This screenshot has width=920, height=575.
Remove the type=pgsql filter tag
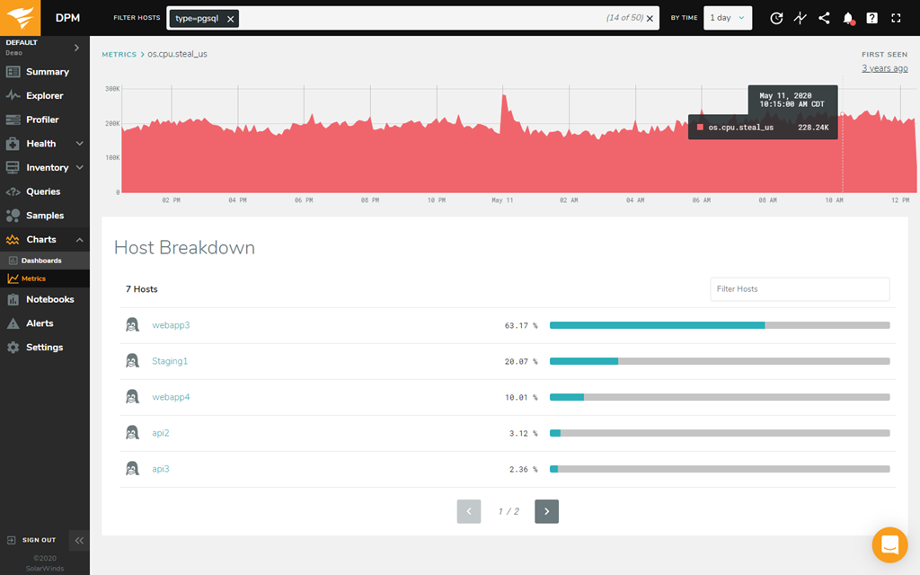(231, 19)
